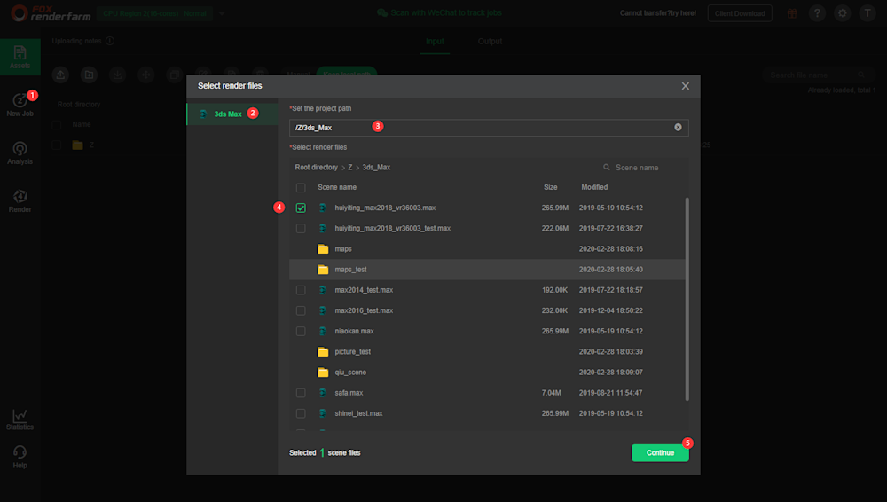Click Cannot transfer? try here link
Image resolution: width=887 pixels, height=502 pixels.
(x=658, y=13)
